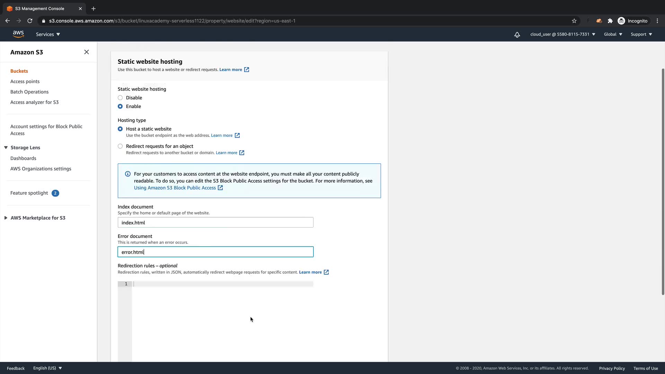Open a new browser tab
This screenshot has height=374, width=665.
click(x=94, y=9)
